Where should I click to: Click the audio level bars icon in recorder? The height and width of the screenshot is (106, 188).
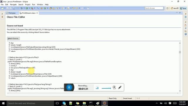97,88
